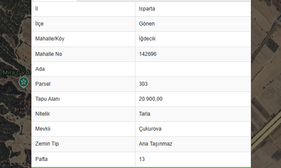Select the Tarla value in Nitelik row
Screen dimensions: 281x168
pyautogui.click(x=144, y=114)
